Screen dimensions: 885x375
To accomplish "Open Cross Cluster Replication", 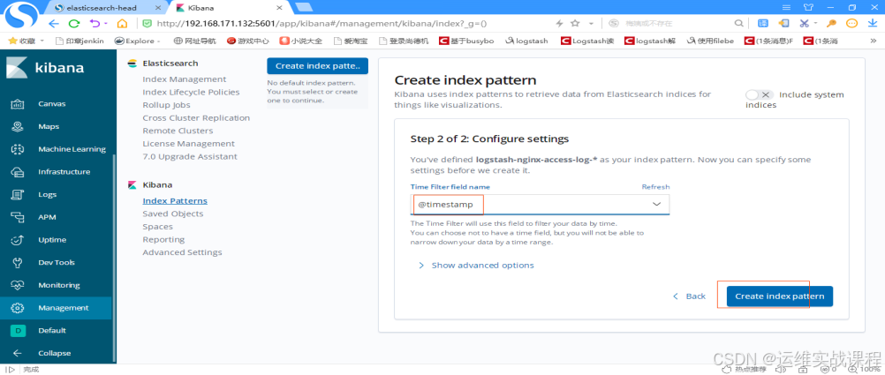I will [196, 118].
